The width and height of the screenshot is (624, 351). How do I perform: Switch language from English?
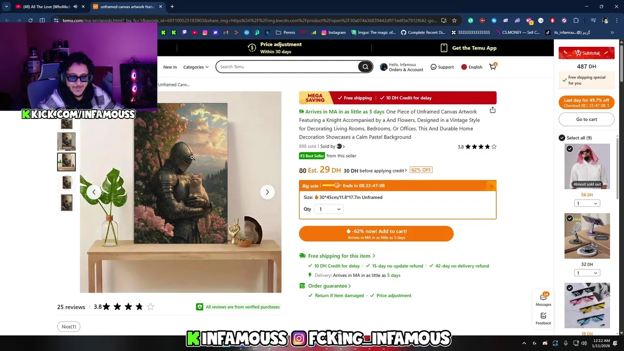coord(471,67)
